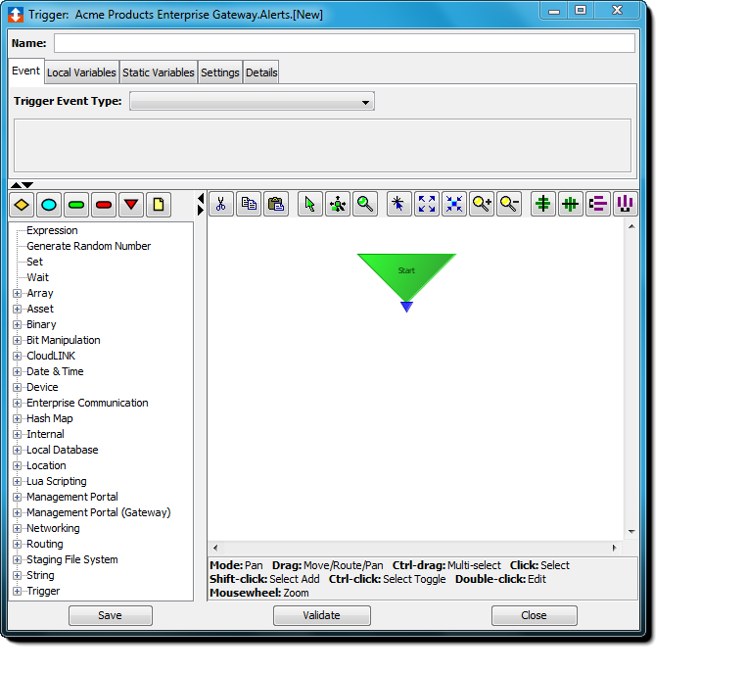The image size is (747, 673).
Task: Click the purple align left bars icon
Action: (598, 204)
